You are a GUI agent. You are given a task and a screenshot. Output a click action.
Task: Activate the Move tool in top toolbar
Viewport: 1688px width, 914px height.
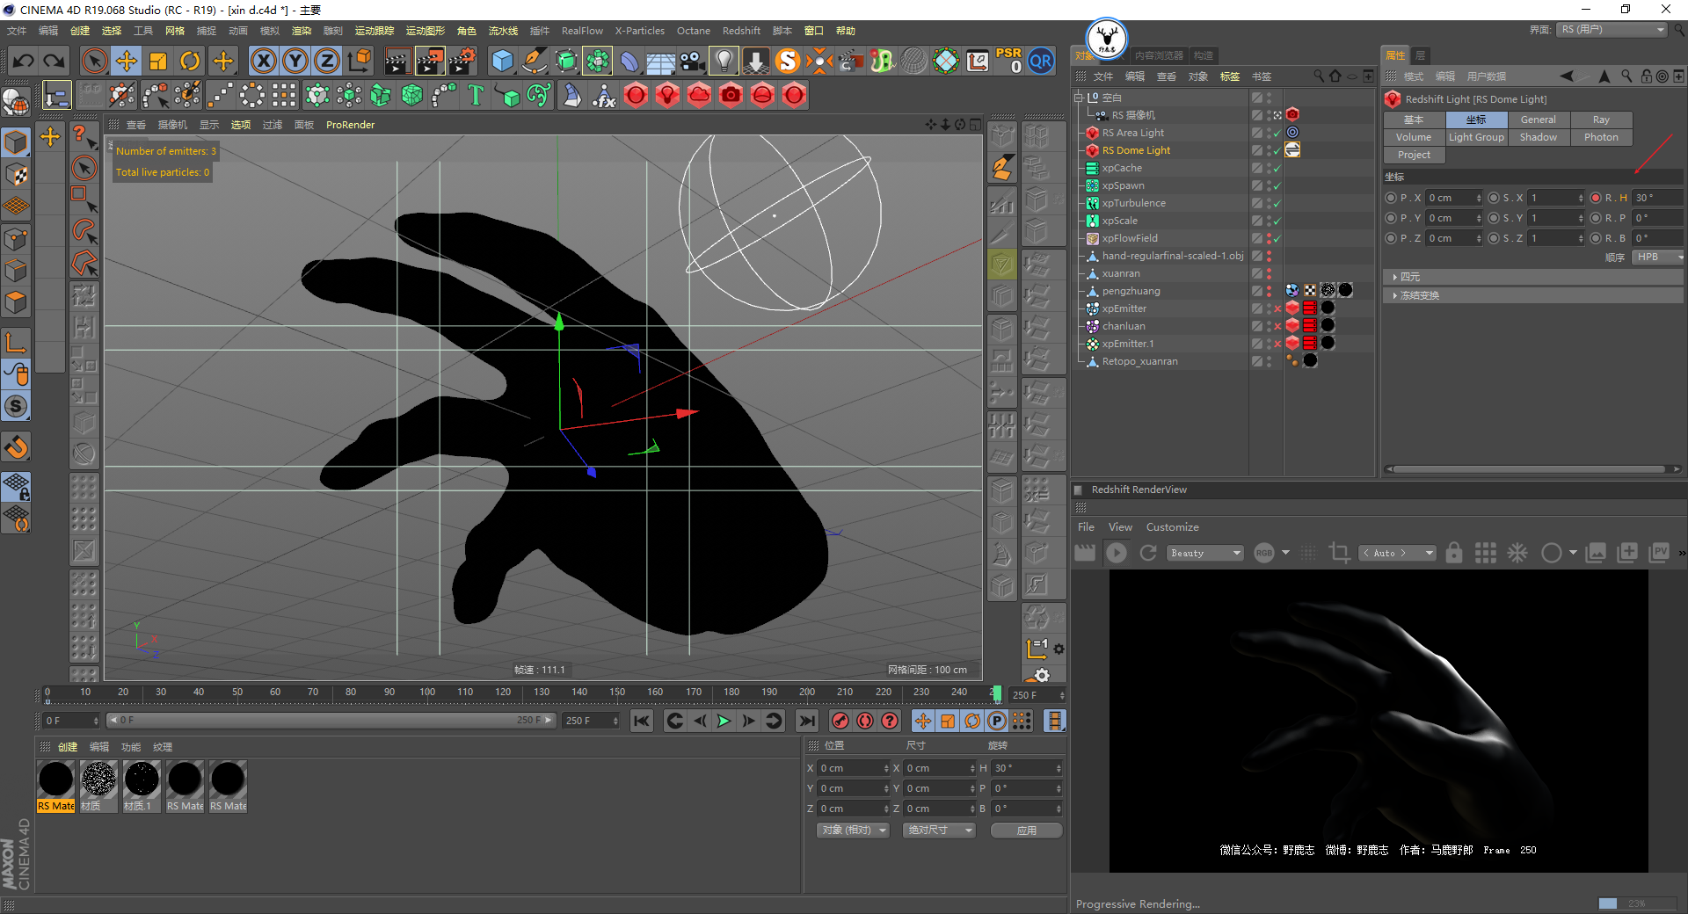click(x=127, y=61)
